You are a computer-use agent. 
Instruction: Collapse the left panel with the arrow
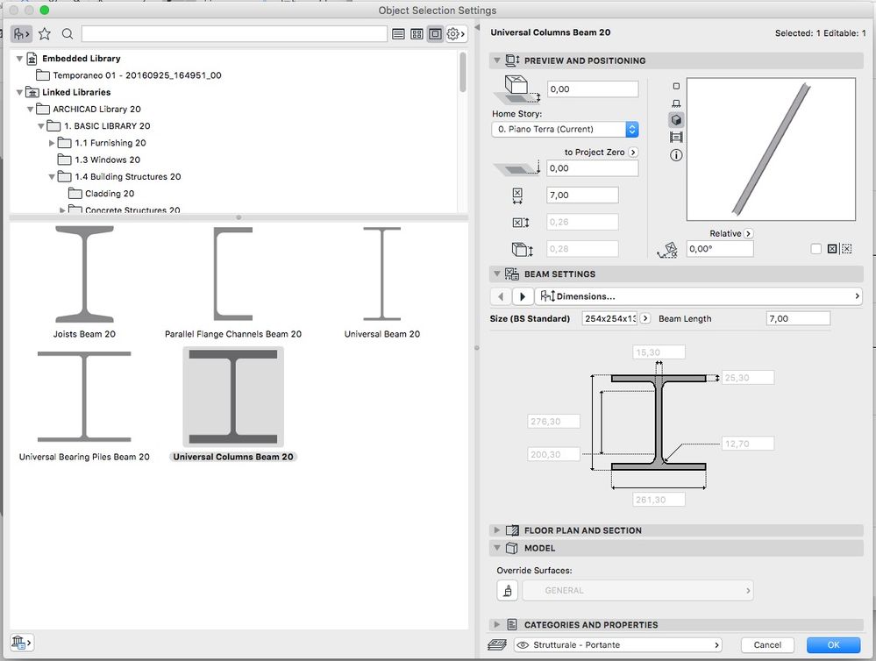click(477, 27)
